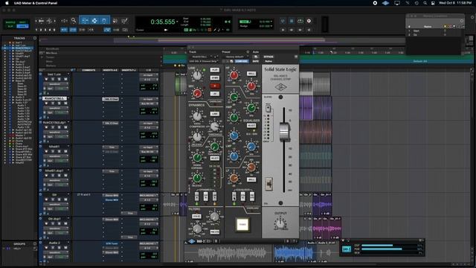The width and height of the screenshot is (476, 268).
Task: Click the Tracks list options circle icon
Action: pos(35,38)
